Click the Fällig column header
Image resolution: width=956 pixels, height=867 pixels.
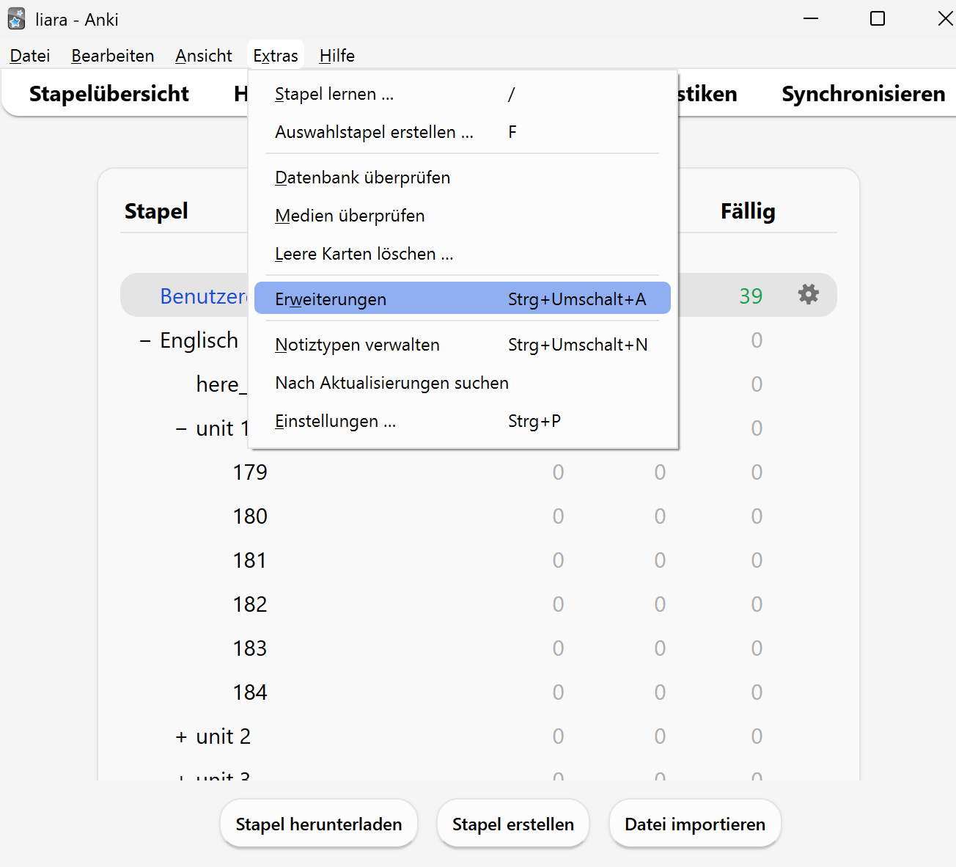(748, 211)
